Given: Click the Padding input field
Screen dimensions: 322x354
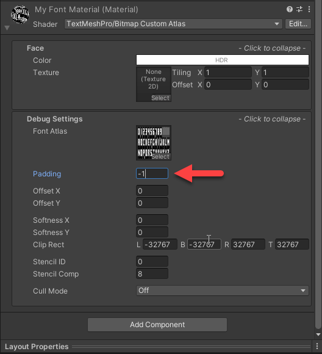Looking at the screenshot, I should [x=152, y=173].
